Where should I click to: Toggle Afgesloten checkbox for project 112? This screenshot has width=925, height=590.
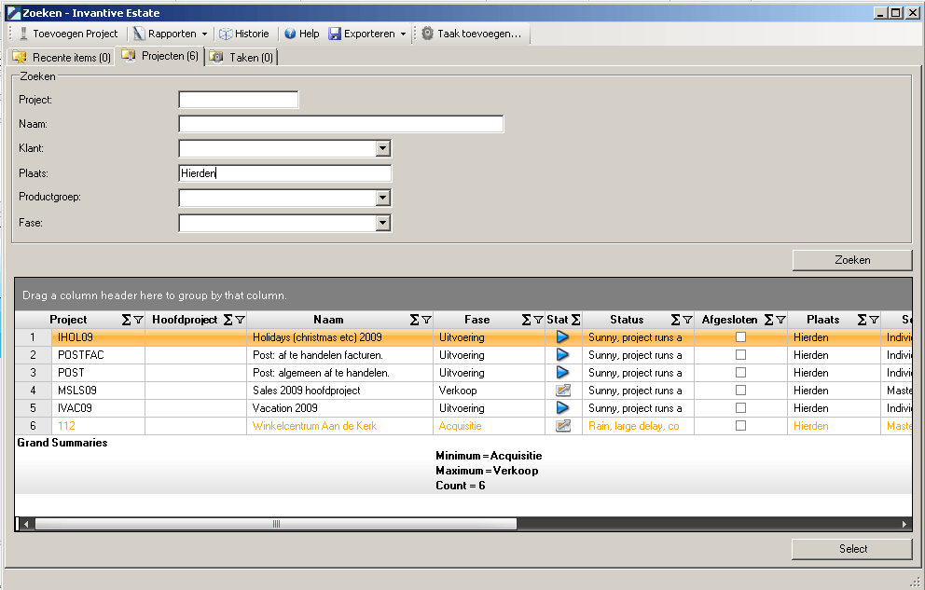pyautogui.click(x=741, y=426)
